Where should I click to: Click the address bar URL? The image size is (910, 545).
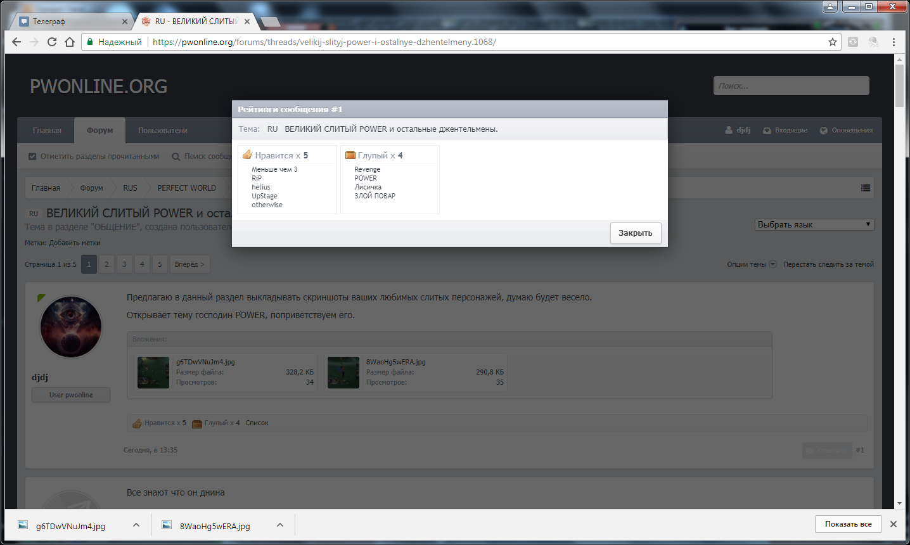(x=324, y=42)
